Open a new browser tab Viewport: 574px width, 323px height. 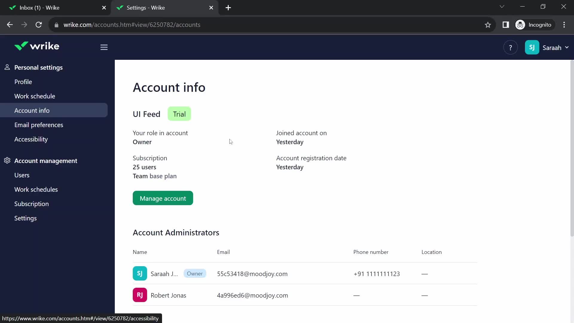point(228,8)
